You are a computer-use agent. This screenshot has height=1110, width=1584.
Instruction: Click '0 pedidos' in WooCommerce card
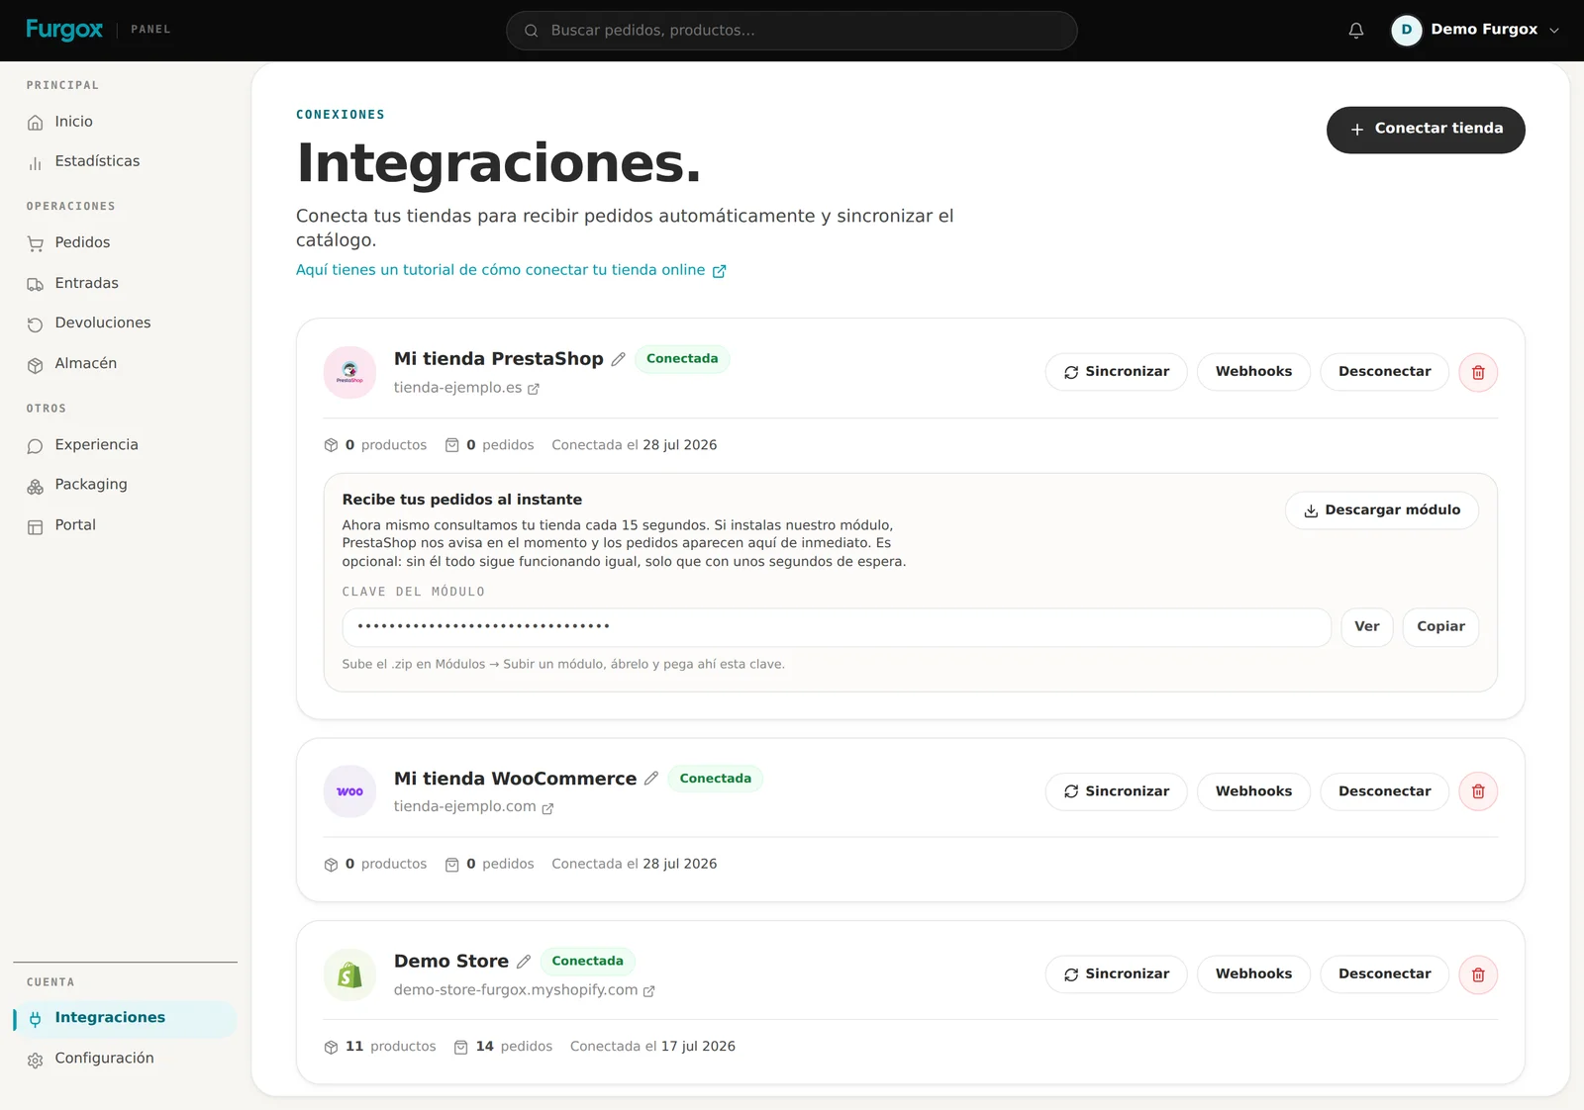pyautogui.click(x=489, y=865)
